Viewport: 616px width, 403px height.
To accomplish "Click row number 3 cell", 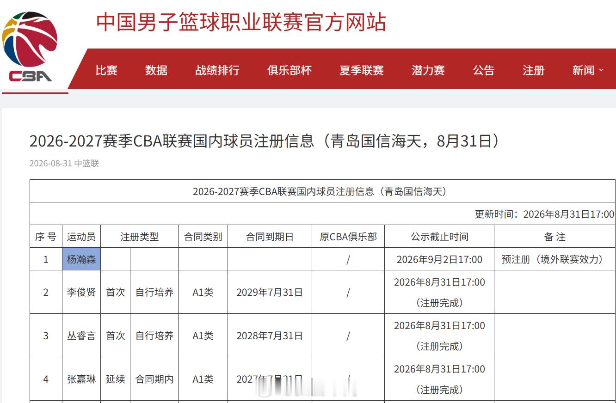I will [x=46, y=336].
